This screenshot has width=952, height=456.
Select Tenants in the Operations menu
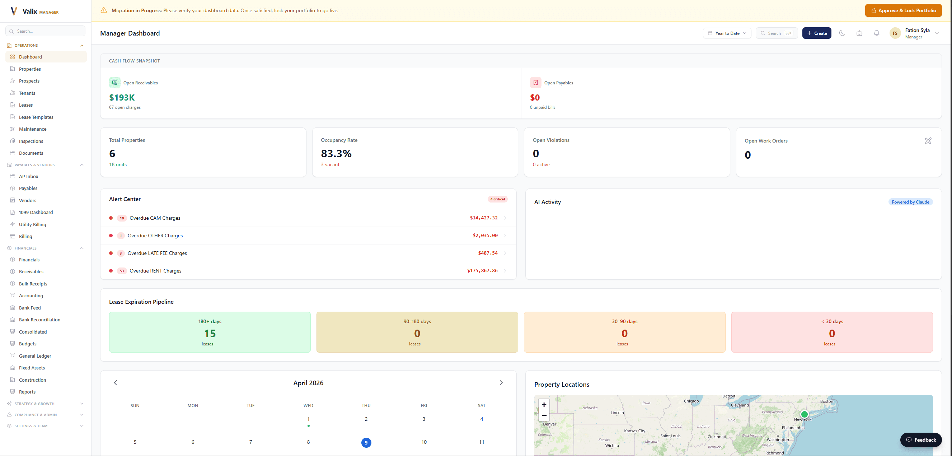pyautogui.click(x=26, y=93)
